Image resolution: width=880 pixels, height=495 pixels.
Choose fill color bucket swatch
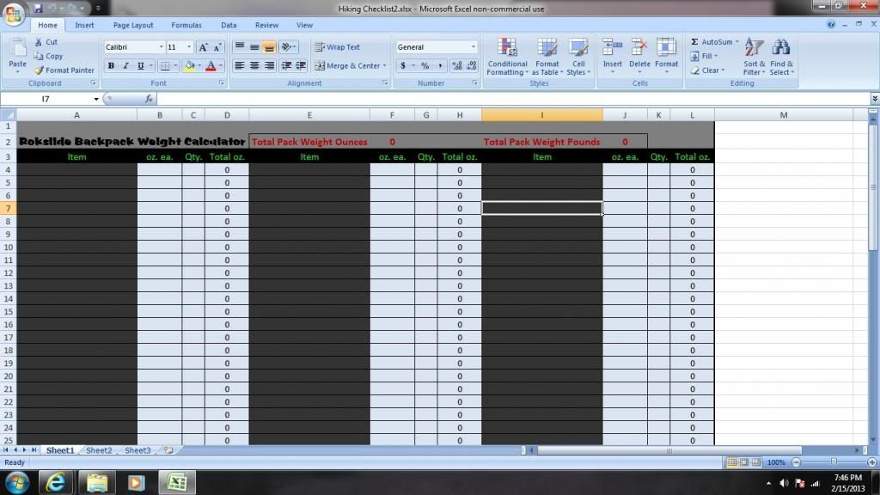click(x=190, y=66)
